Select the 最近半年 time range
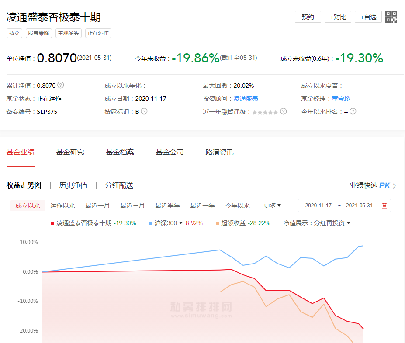Image resolution: width=405 pixels, height=343 pixels. pos(167,206)
